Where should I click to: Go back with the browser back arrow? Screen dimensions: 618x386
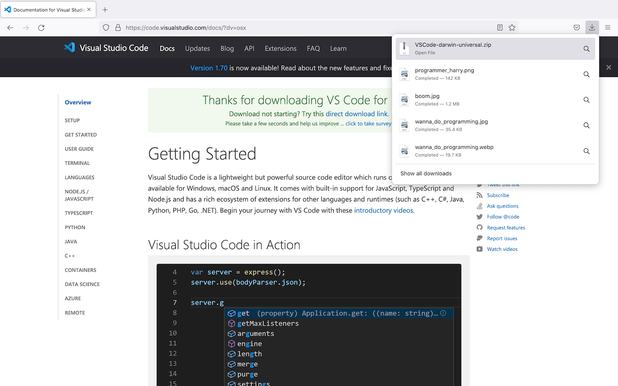pos(11,27)
